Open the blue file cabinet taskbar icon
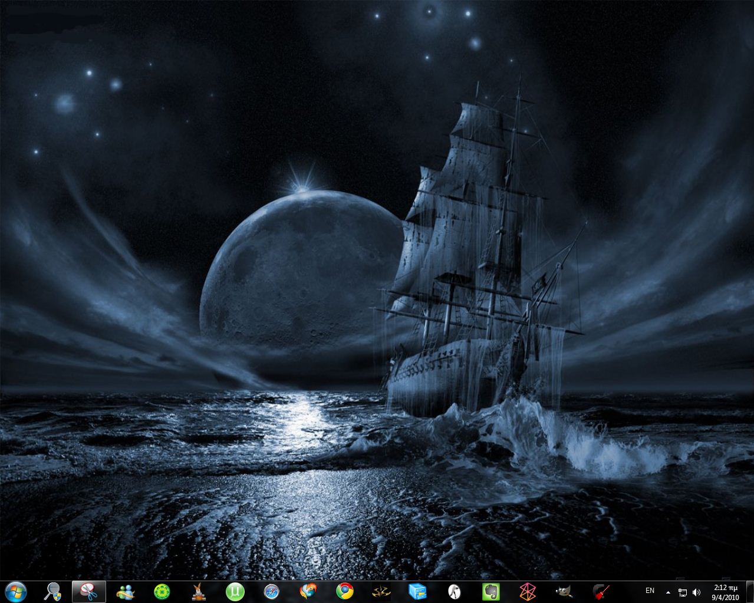 point(417,591)
